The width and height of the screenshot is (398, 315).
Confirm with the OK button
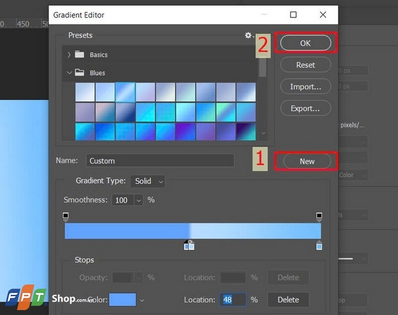click(305, 43)
